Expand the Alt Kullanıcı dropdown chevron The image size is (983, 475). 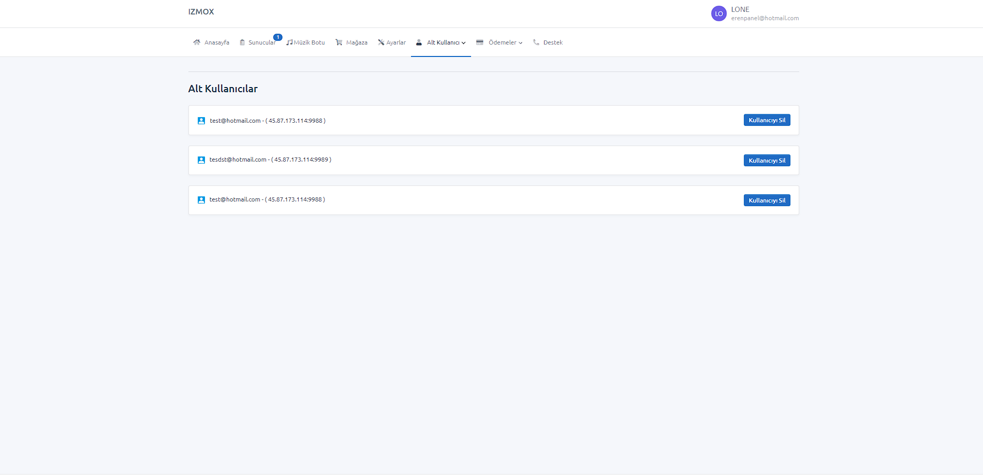[x=464, y=43]
